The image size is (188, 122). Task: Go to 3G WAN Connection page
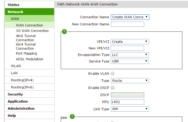coord(32,31)
